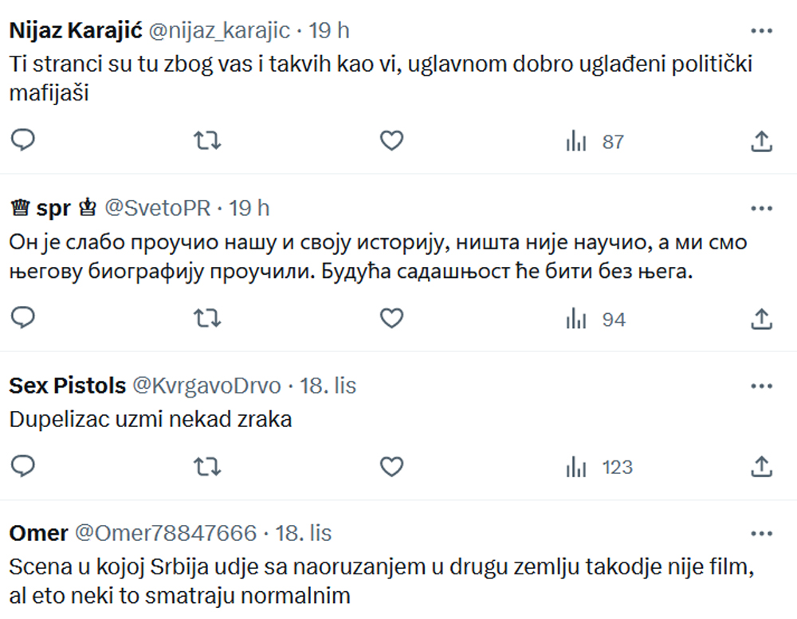Retweet Nijaz Karajić's post
Screen dimensions: 797x619
click(x=207, y=140)
